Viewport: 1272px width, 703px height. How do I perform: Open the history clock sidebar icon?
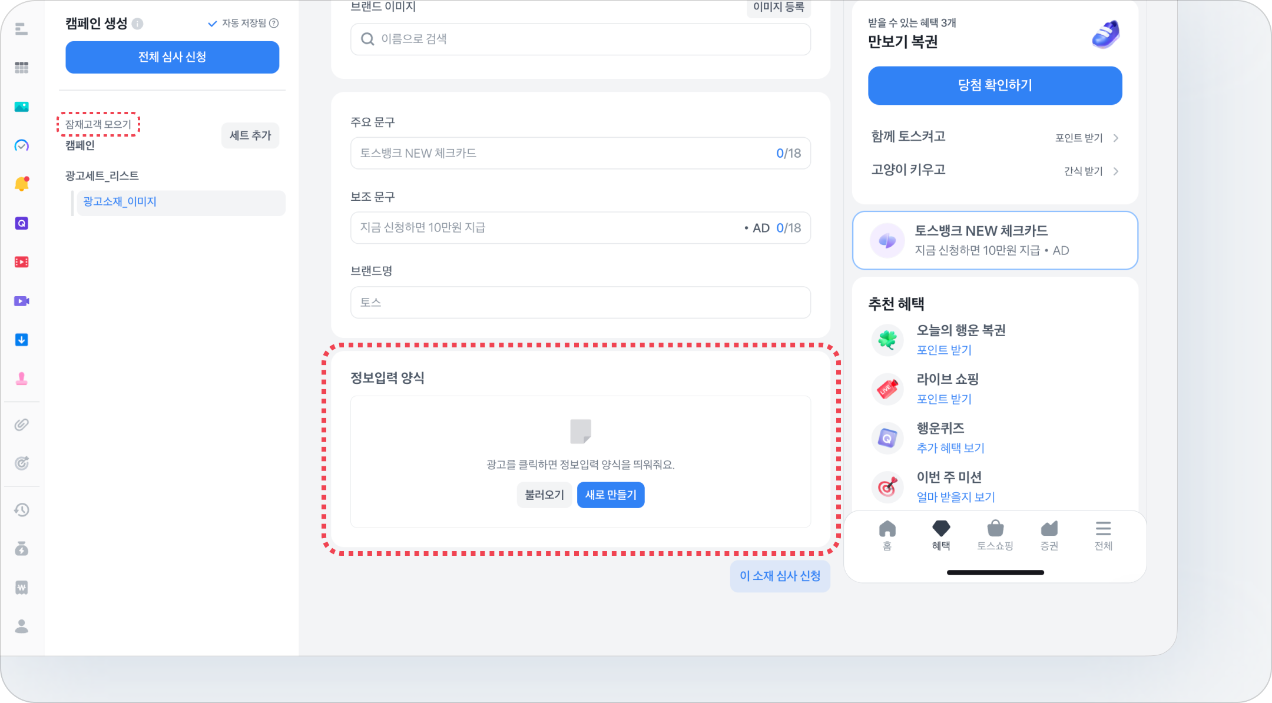[x=22, y=510]
